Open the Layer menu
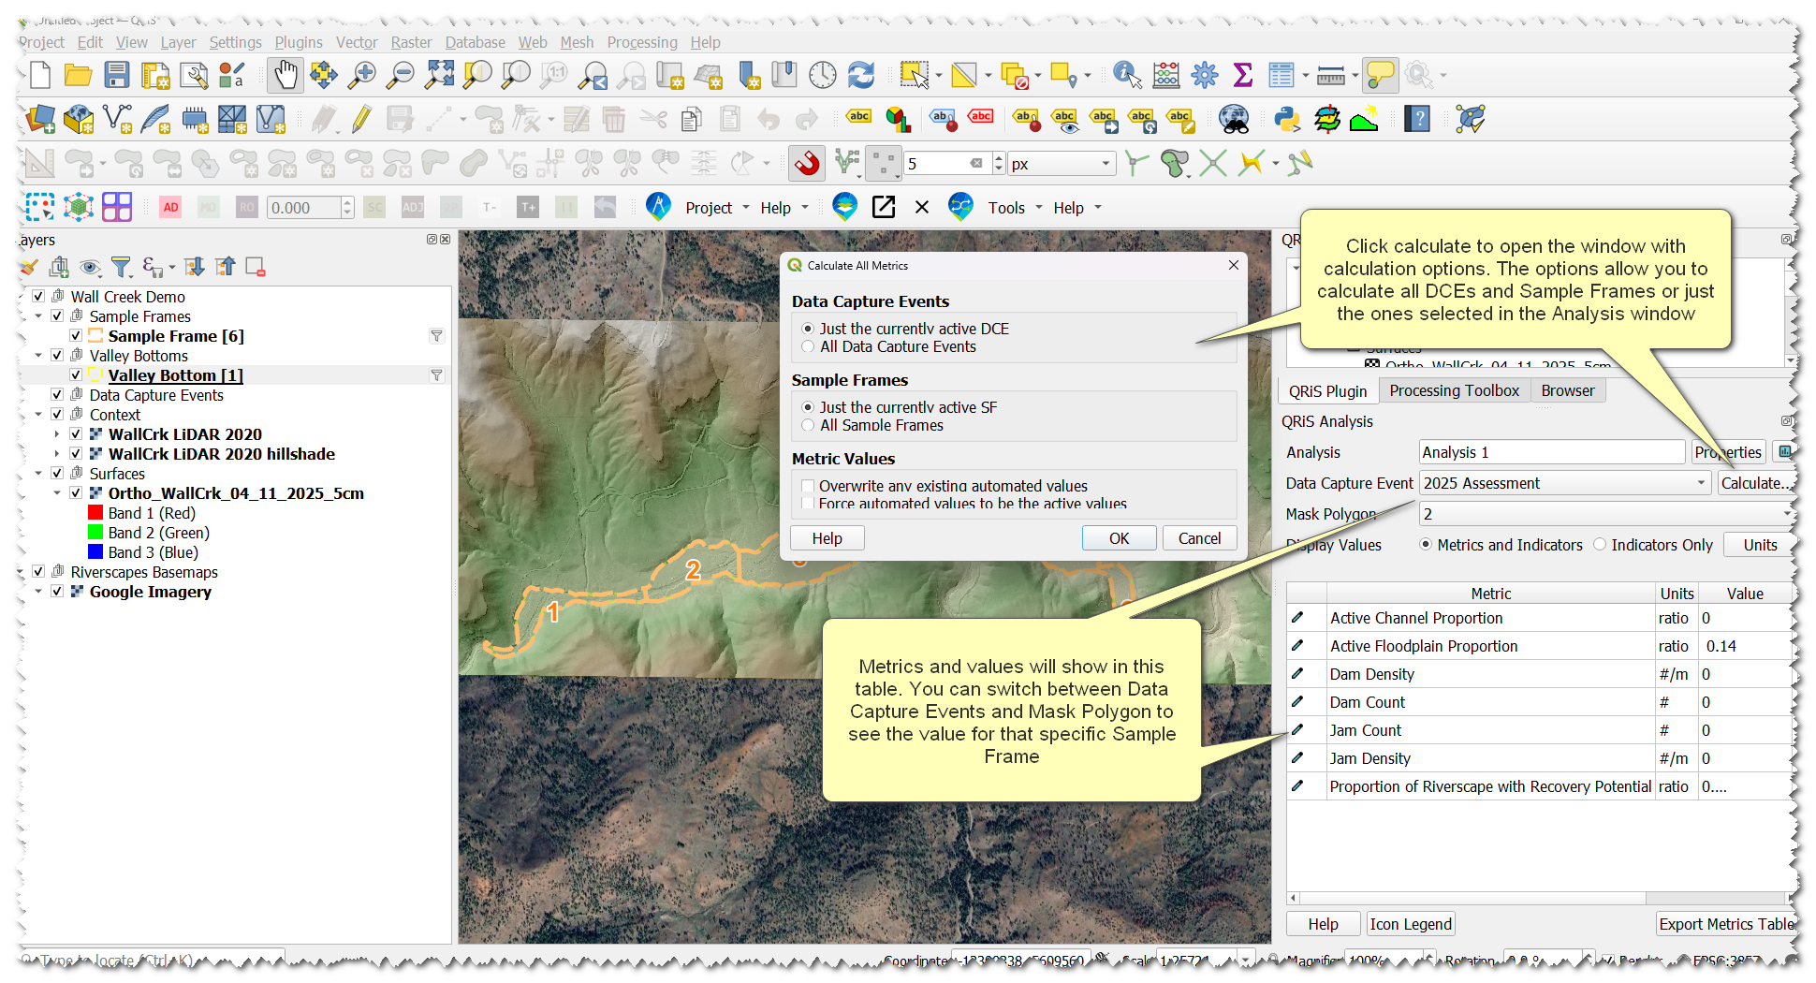 178,42
